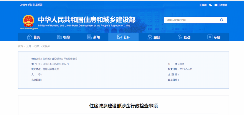Open the 机构 navigation tab

[x=63, y=37]
